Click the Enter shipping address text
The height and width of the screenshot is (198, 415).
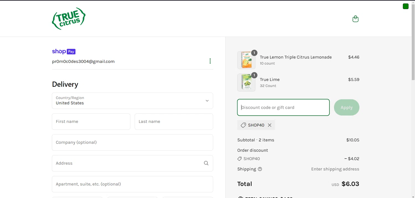click(335, 169)
